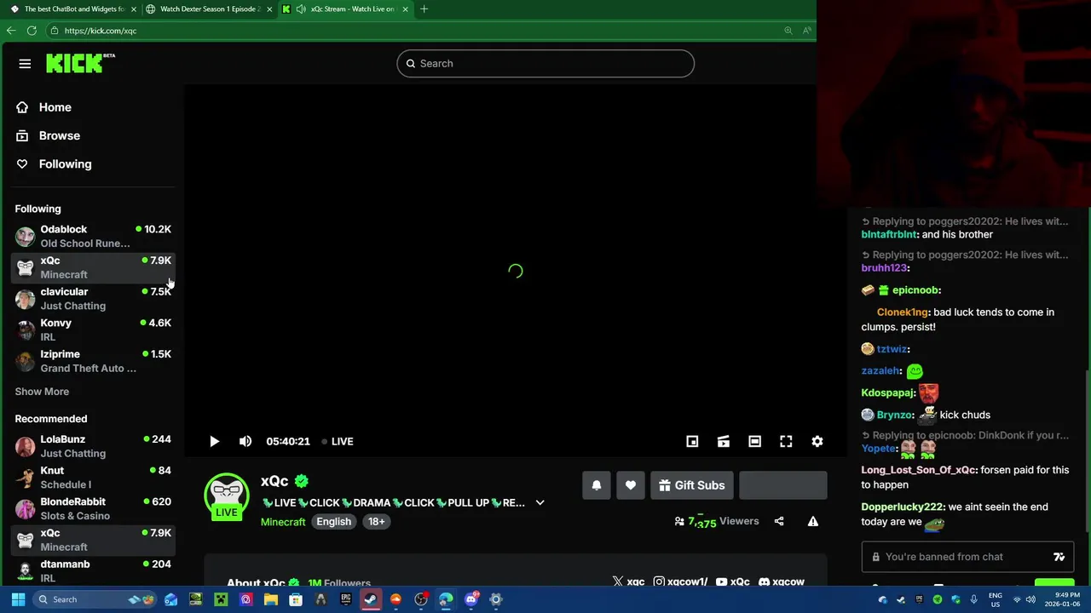The height and width of the screenshot is (613, 1091).
Task: Open the player settings gear
Action: pyautogui.click(x=817, y=441)
